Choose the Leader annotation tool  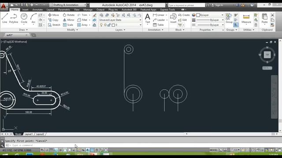point(159,20)
